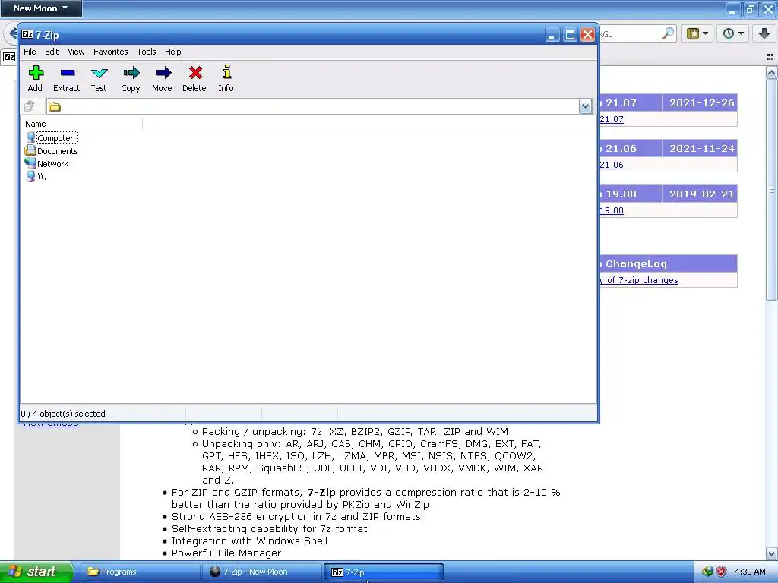Click the browser downloads arrow button

pos(764,33)
